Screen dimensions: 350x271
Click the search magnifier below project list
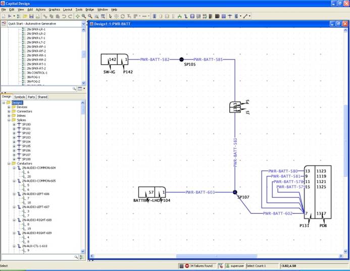(74, 88)
